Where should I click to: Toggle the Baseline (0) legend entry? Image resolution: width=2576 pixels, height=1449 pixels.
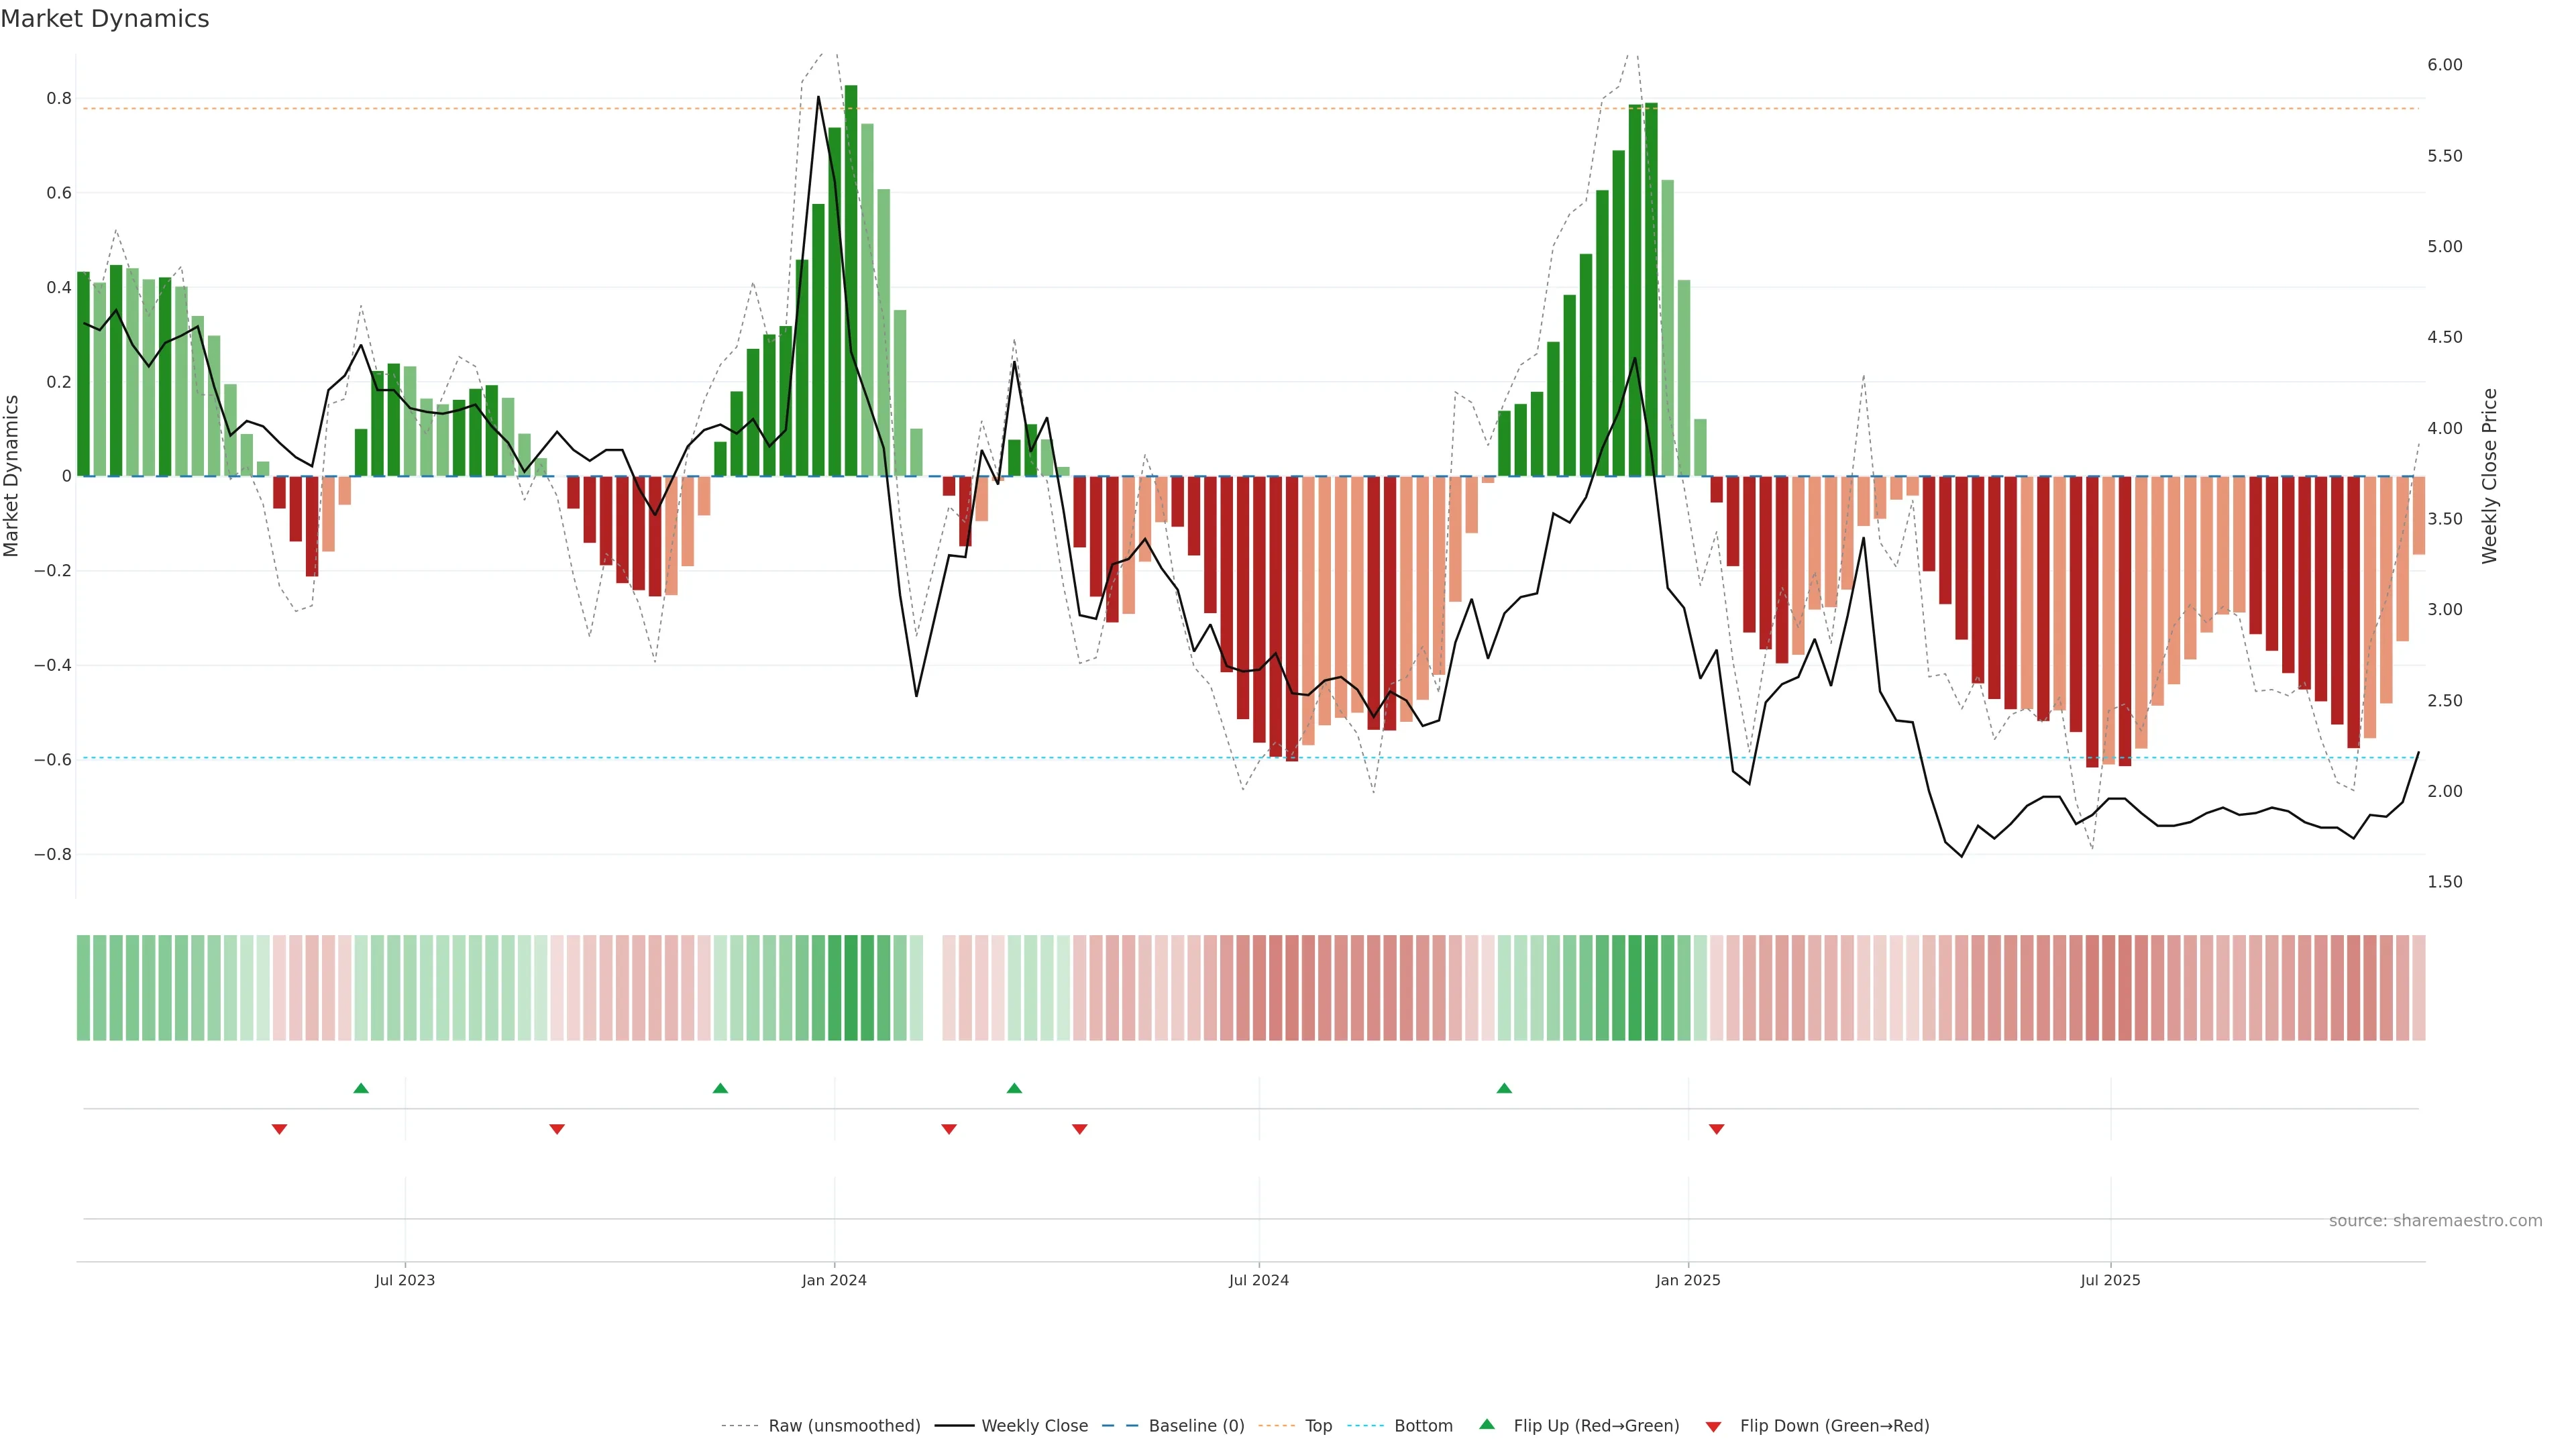pos(1196,1426)
